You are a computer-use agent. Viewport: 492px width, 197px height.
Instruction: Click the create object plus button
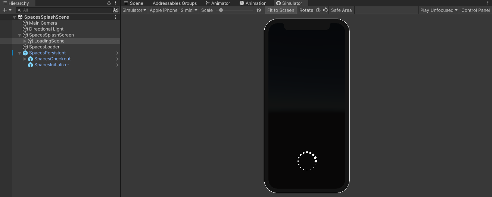(x=5, y=10)
